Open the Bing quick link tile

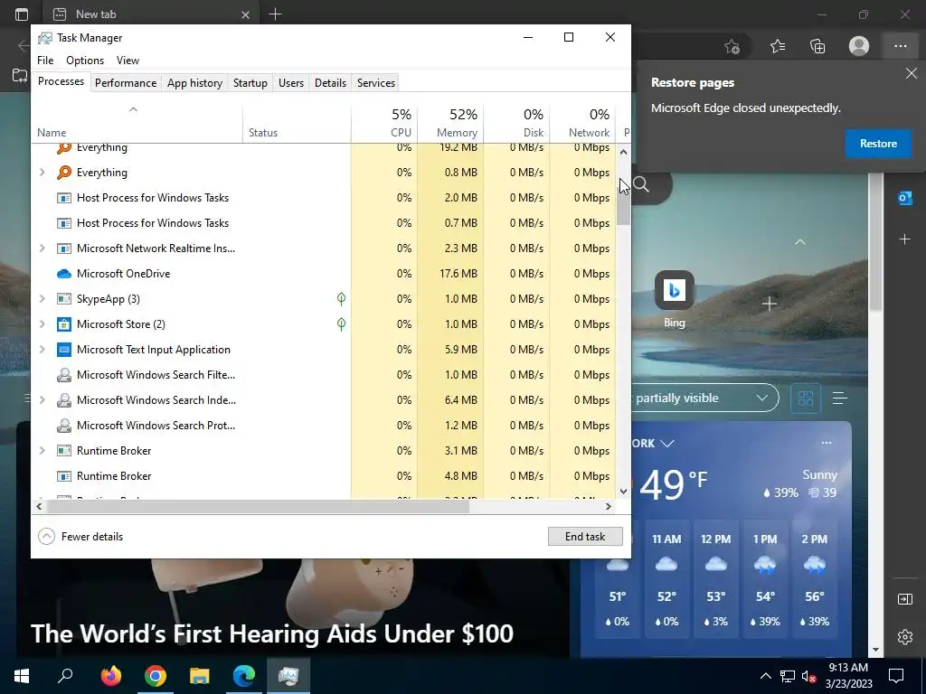point(674,299)
